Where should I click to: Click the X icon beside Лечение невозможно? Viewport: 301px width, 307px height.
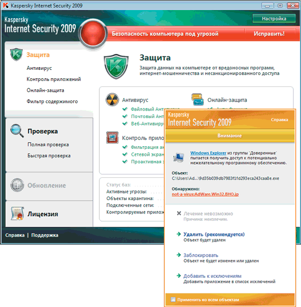point(179,213)
